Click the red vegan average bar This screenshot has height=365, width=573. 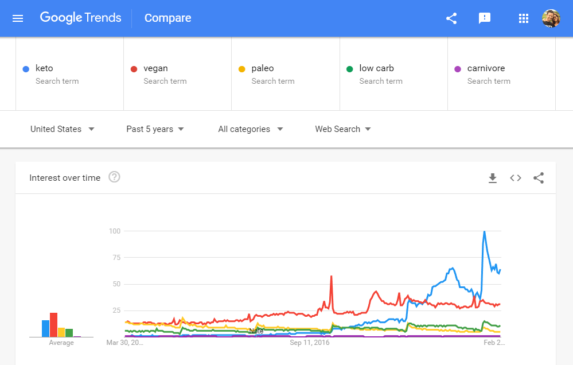point(53,324)
